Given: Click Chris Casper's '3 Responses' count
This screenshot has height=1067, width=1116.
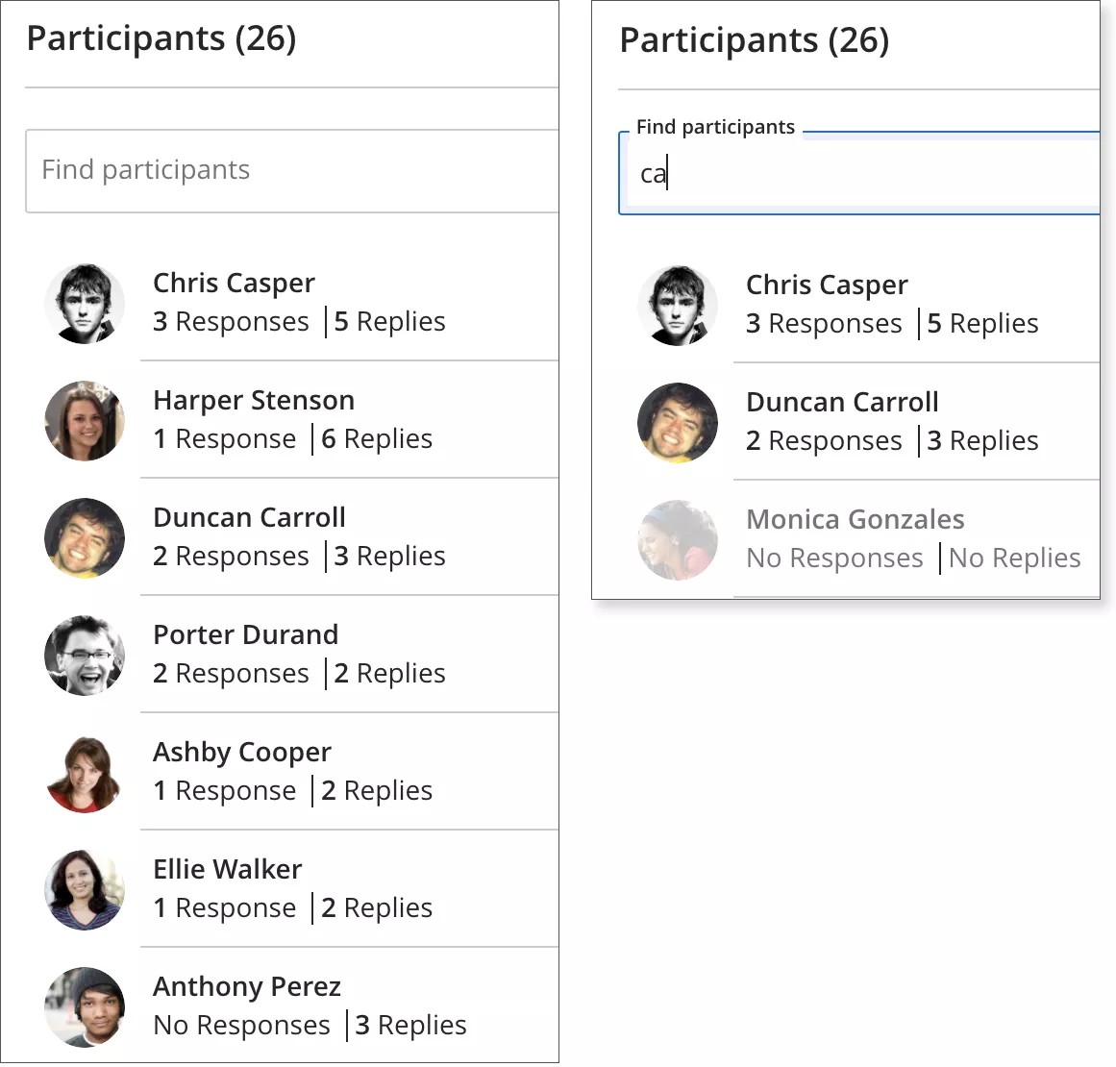Looking at the screenshot, I should tap(231, 322).
